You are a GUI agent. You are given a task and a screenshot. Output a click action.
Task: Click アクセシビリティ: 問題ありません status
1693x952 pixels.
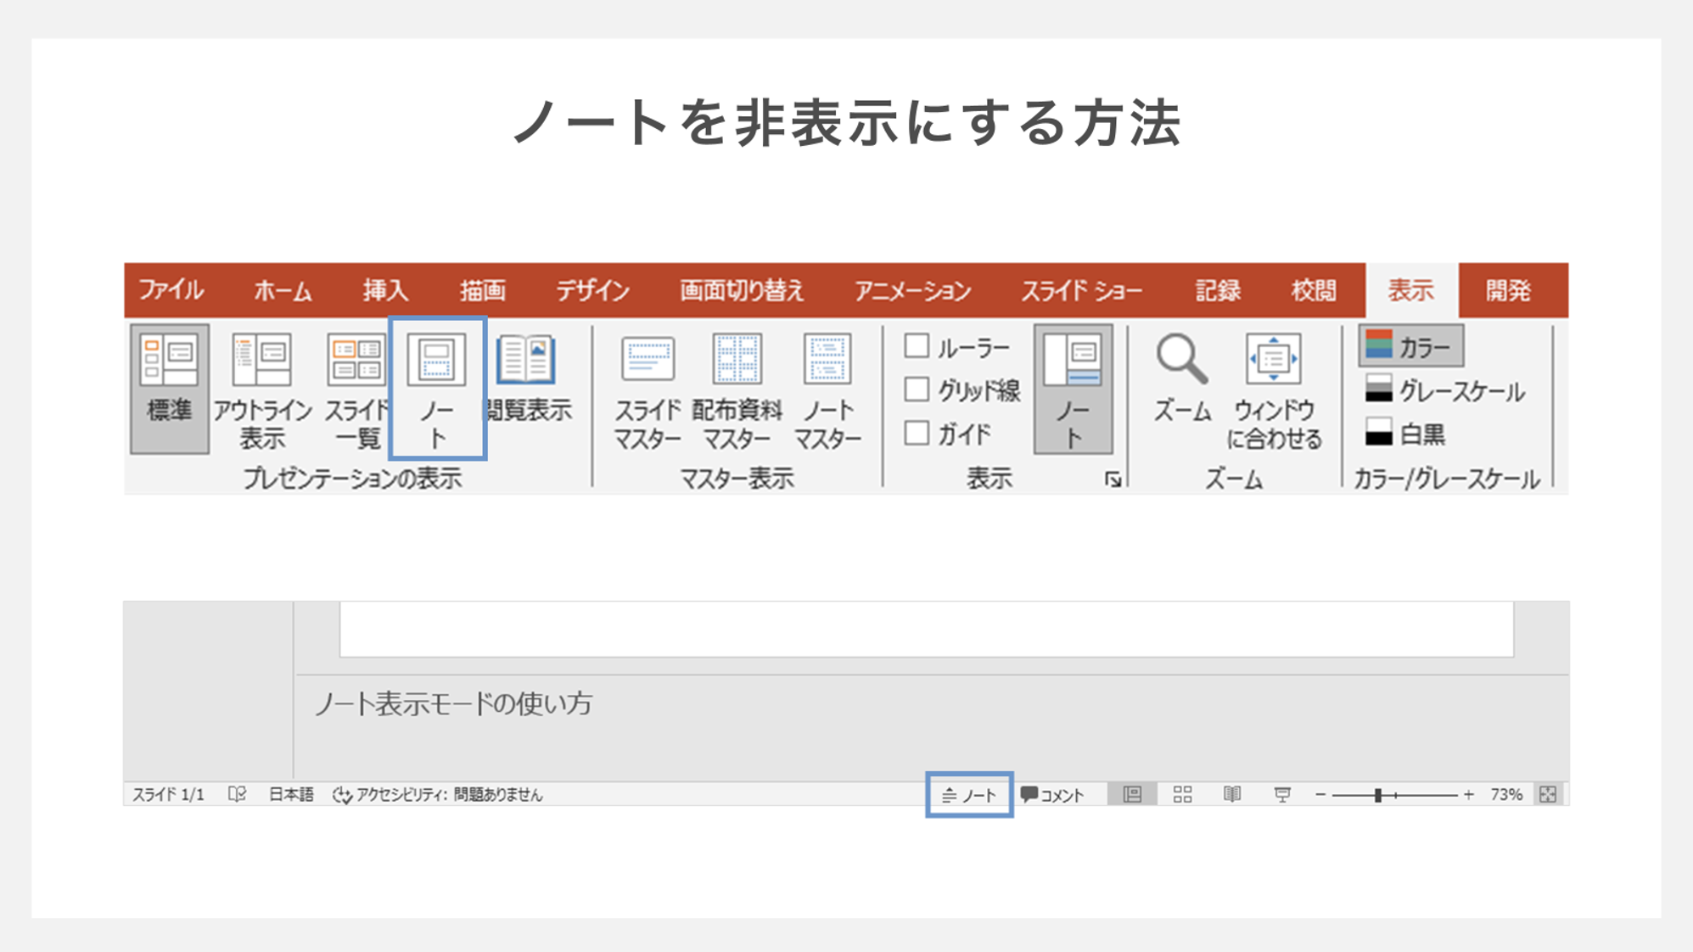pyautogui.click(x=437, y=794)
